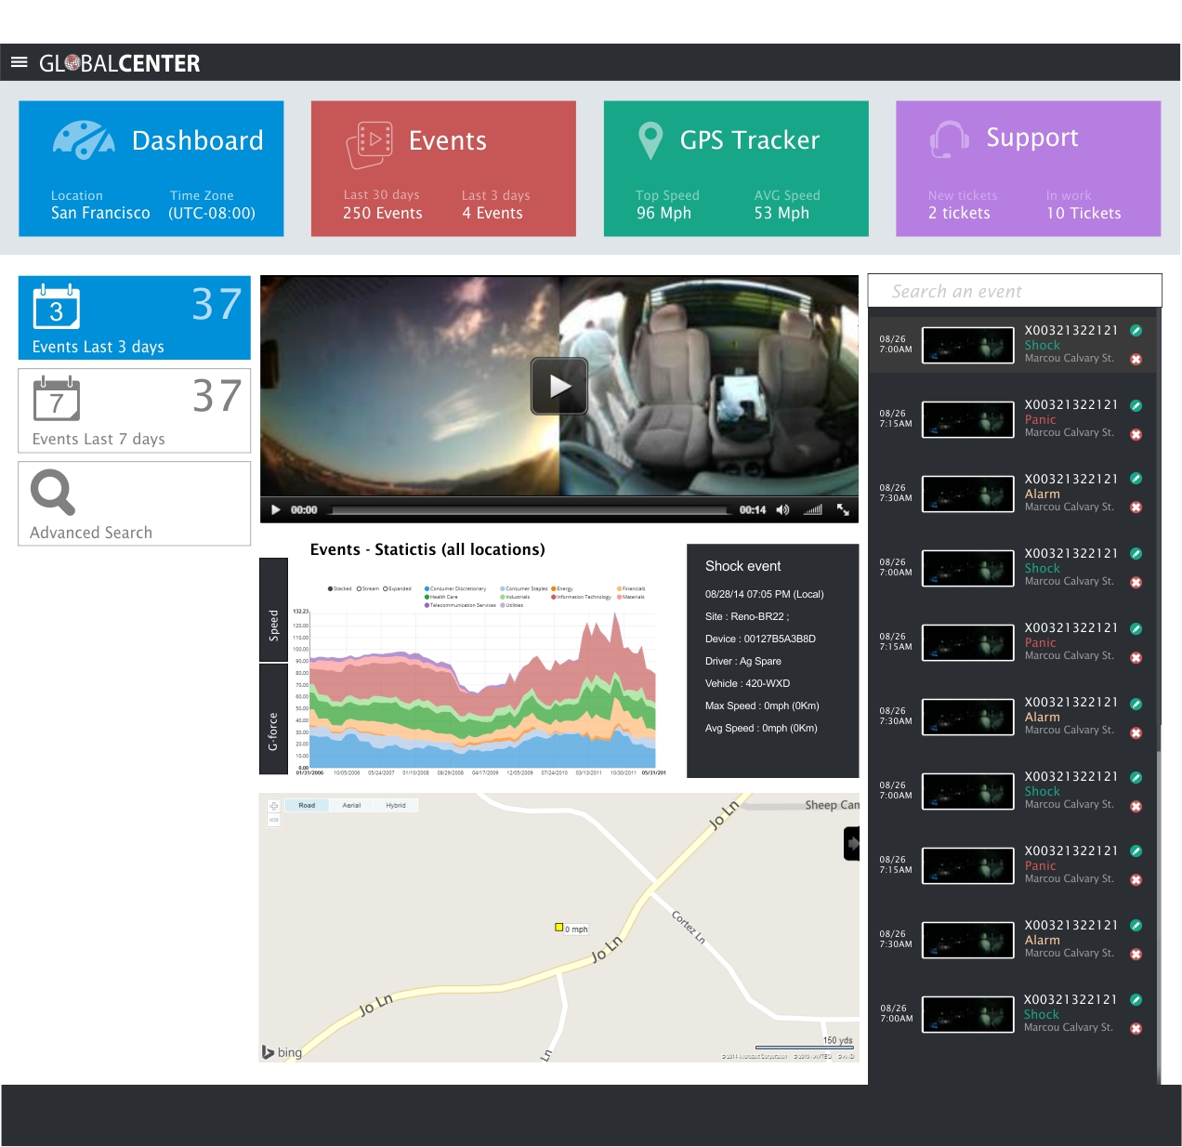Click green edit icon on first Shock event
The image size is (1182, 1147).
pyautogui.click(x=1136, y=331)
